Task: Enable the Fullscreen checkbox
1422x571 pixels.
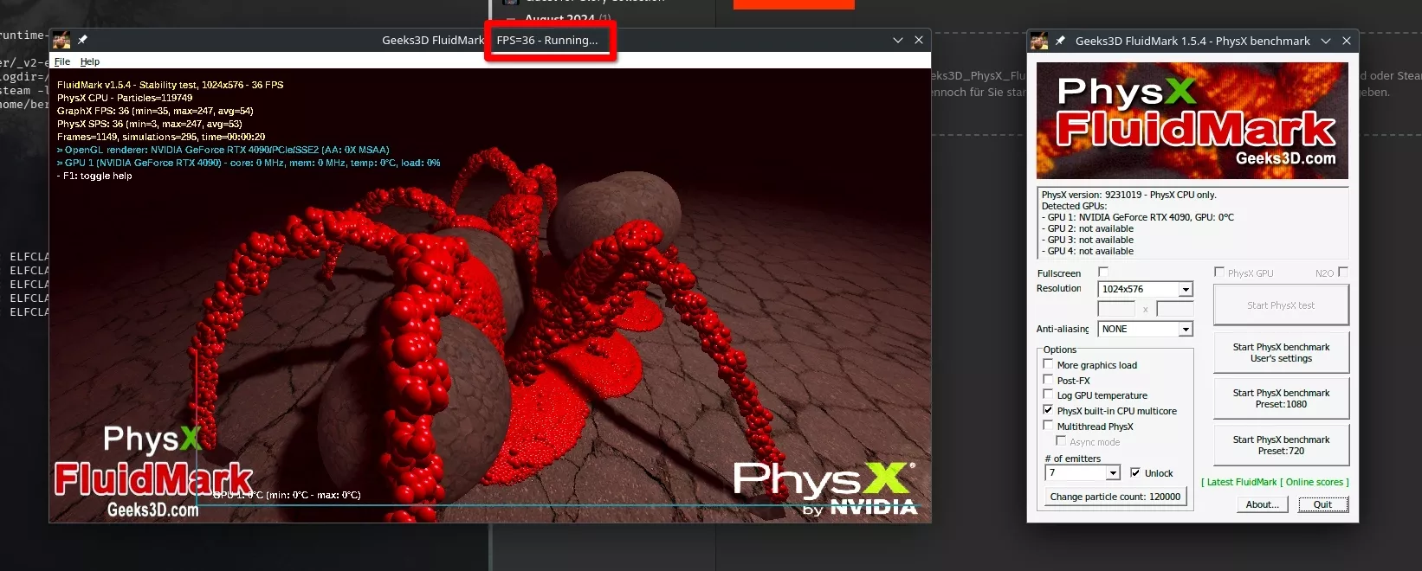Action: point(1103,273)
